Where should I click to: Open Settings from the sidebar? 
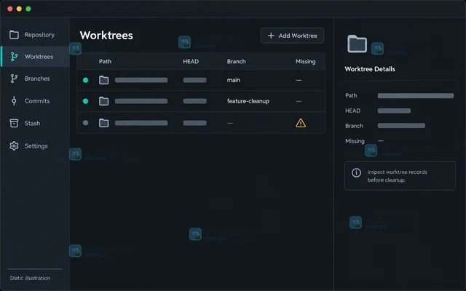point(35,145)
